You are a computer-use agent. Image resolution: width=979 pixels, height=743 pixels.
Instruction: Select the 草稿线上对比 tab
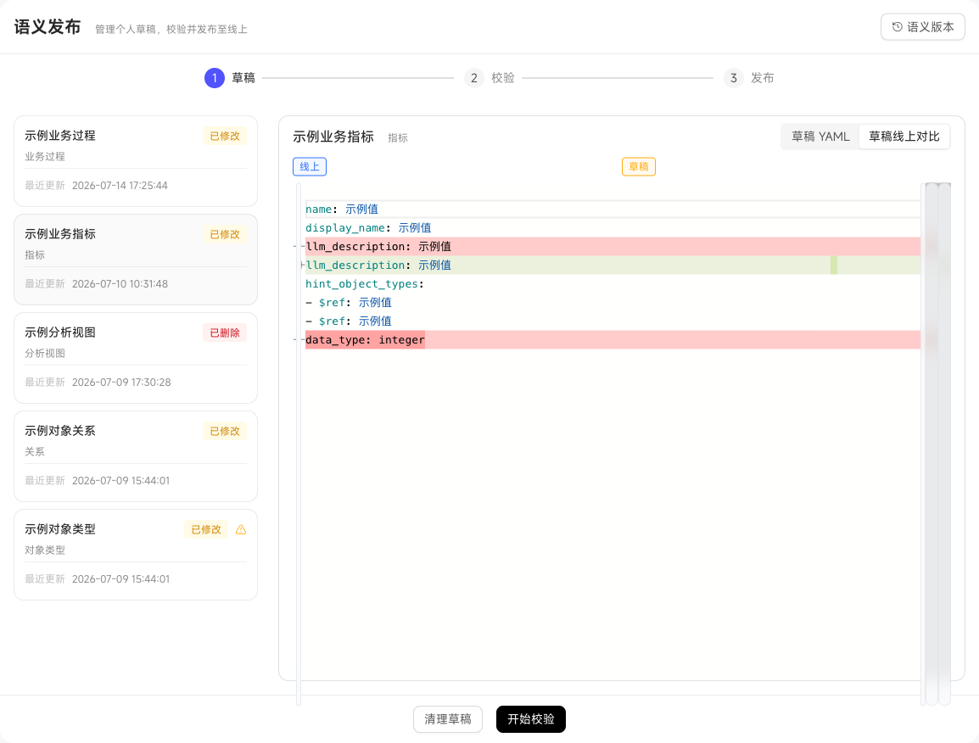[904, 137]
